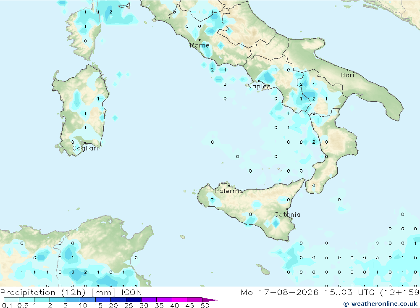Select the legend swatch between 0.5 and 1
This screenshot has width=420, height=308.
(x=27, y=300)
